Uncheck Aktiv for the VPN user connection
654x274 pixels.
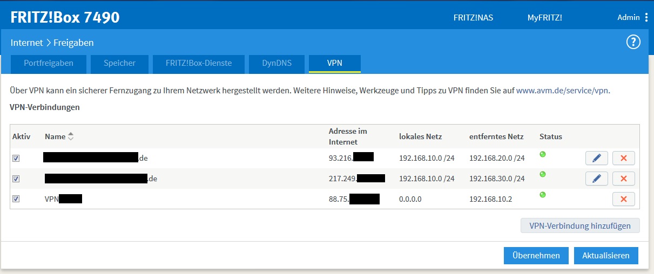click(16, 199)
